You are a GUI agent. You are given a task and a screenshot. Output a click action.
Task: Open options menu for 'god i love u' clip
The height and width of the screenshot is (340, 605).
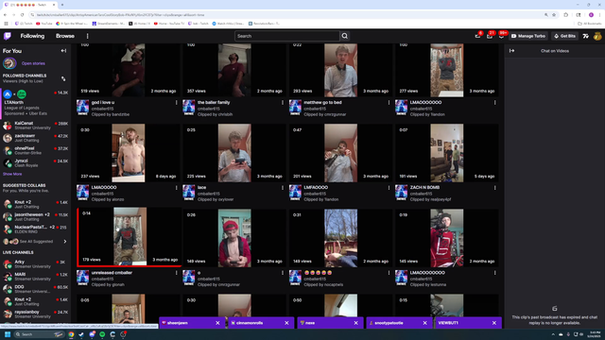pyautogui.click(x=177, y=103)
